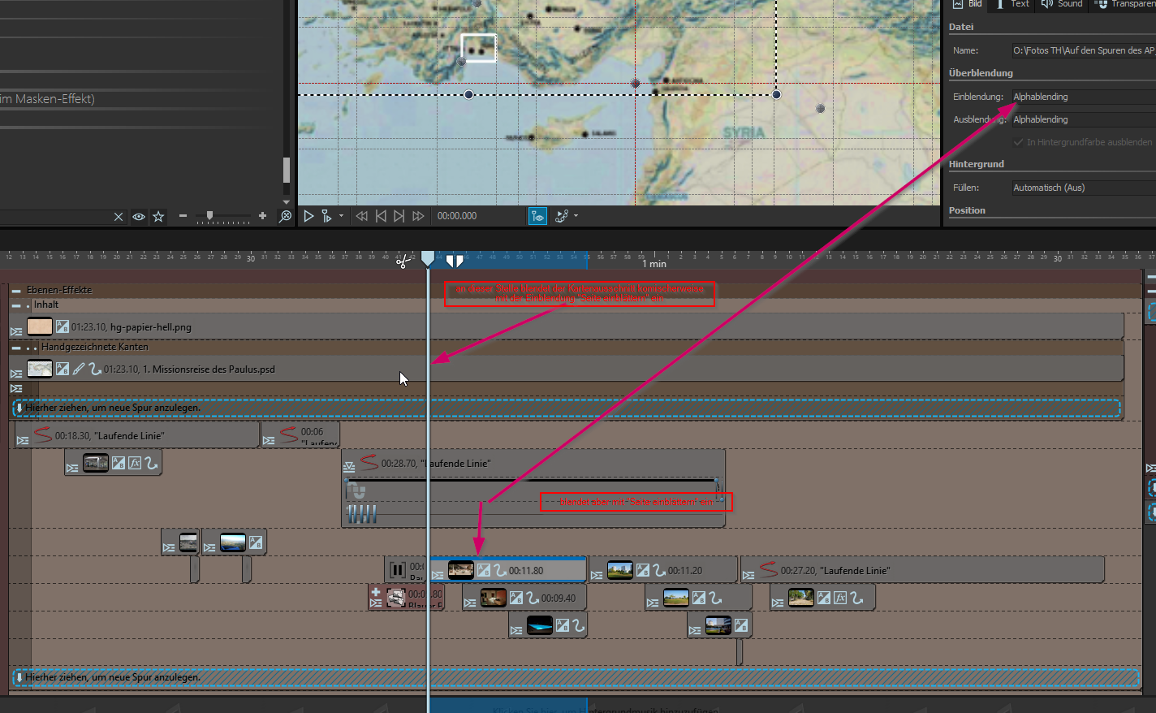Click the glowing blue pool image thumbnail
Viewport: 1156px width, 713px height.
(x=540, y=625)
